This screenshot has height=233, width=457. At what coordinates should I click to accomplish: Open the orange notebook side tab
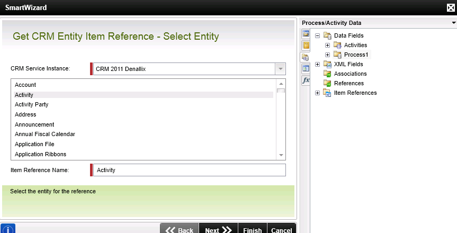point(306,45)
